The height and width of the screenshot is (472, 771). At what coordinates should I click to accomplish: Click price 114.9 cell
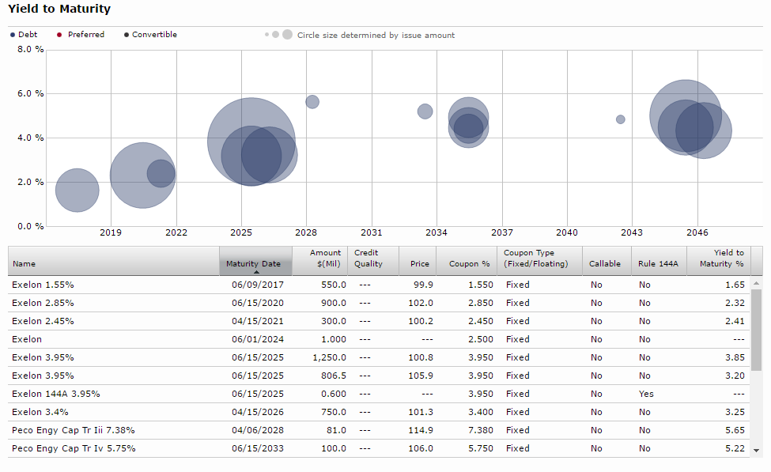[x=421, y=430]
